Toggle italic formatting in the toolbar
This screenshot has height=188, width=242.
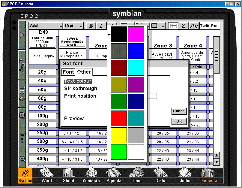coord(101,26)
